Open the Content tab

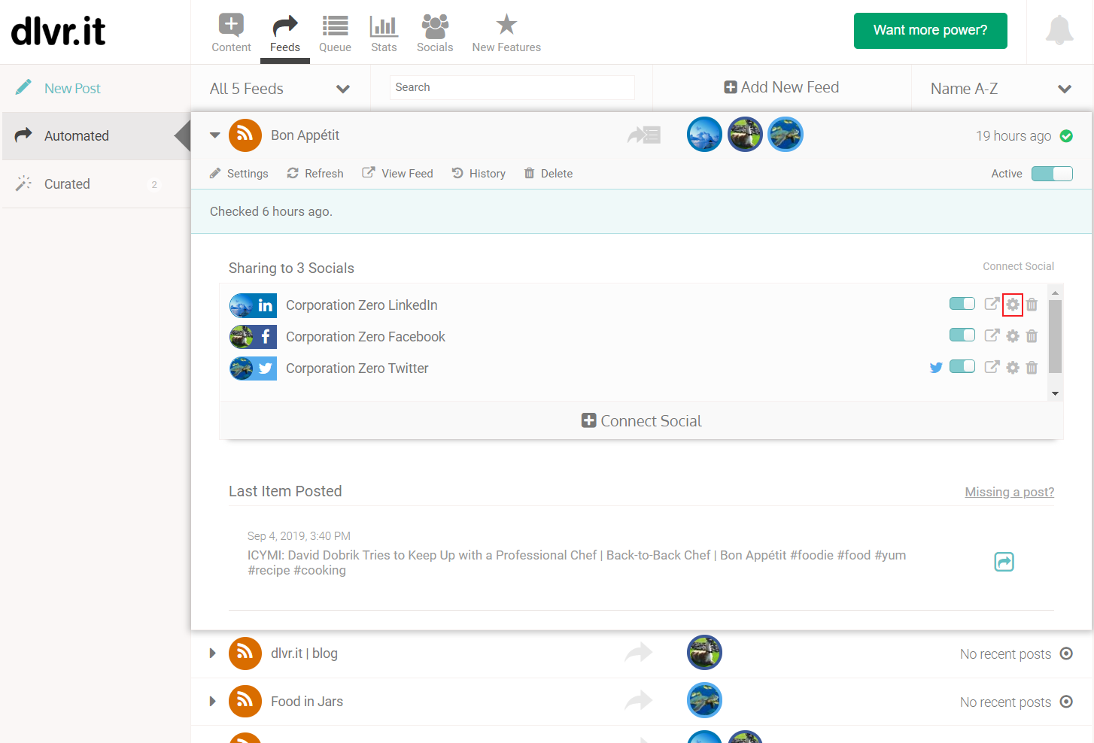(231, 33)
